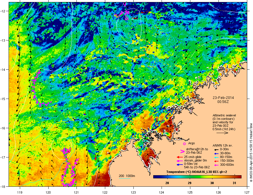The image size is (253, 195).
Task: Click the magenta Argo circle legend symbol
Action: click(184, 144)
